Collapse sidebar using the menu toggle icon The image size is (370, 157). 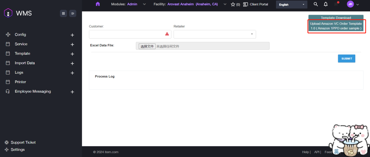point(73,13)
